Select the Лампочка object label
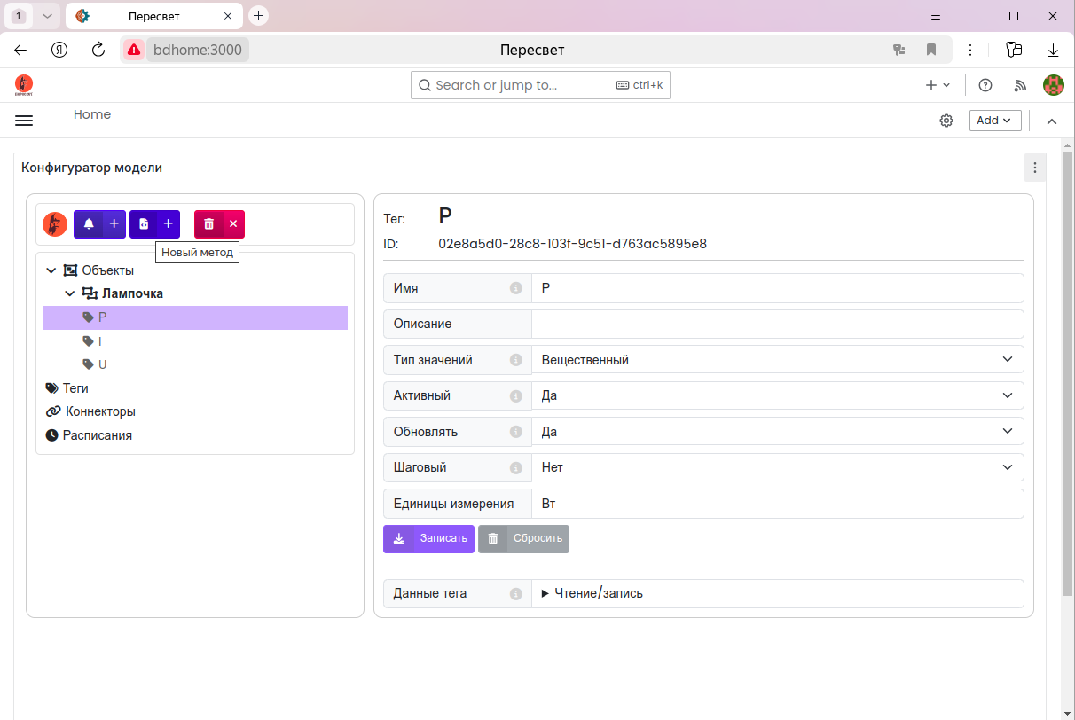The width and height of the screenshot is (1075, 720). [132, 293]
